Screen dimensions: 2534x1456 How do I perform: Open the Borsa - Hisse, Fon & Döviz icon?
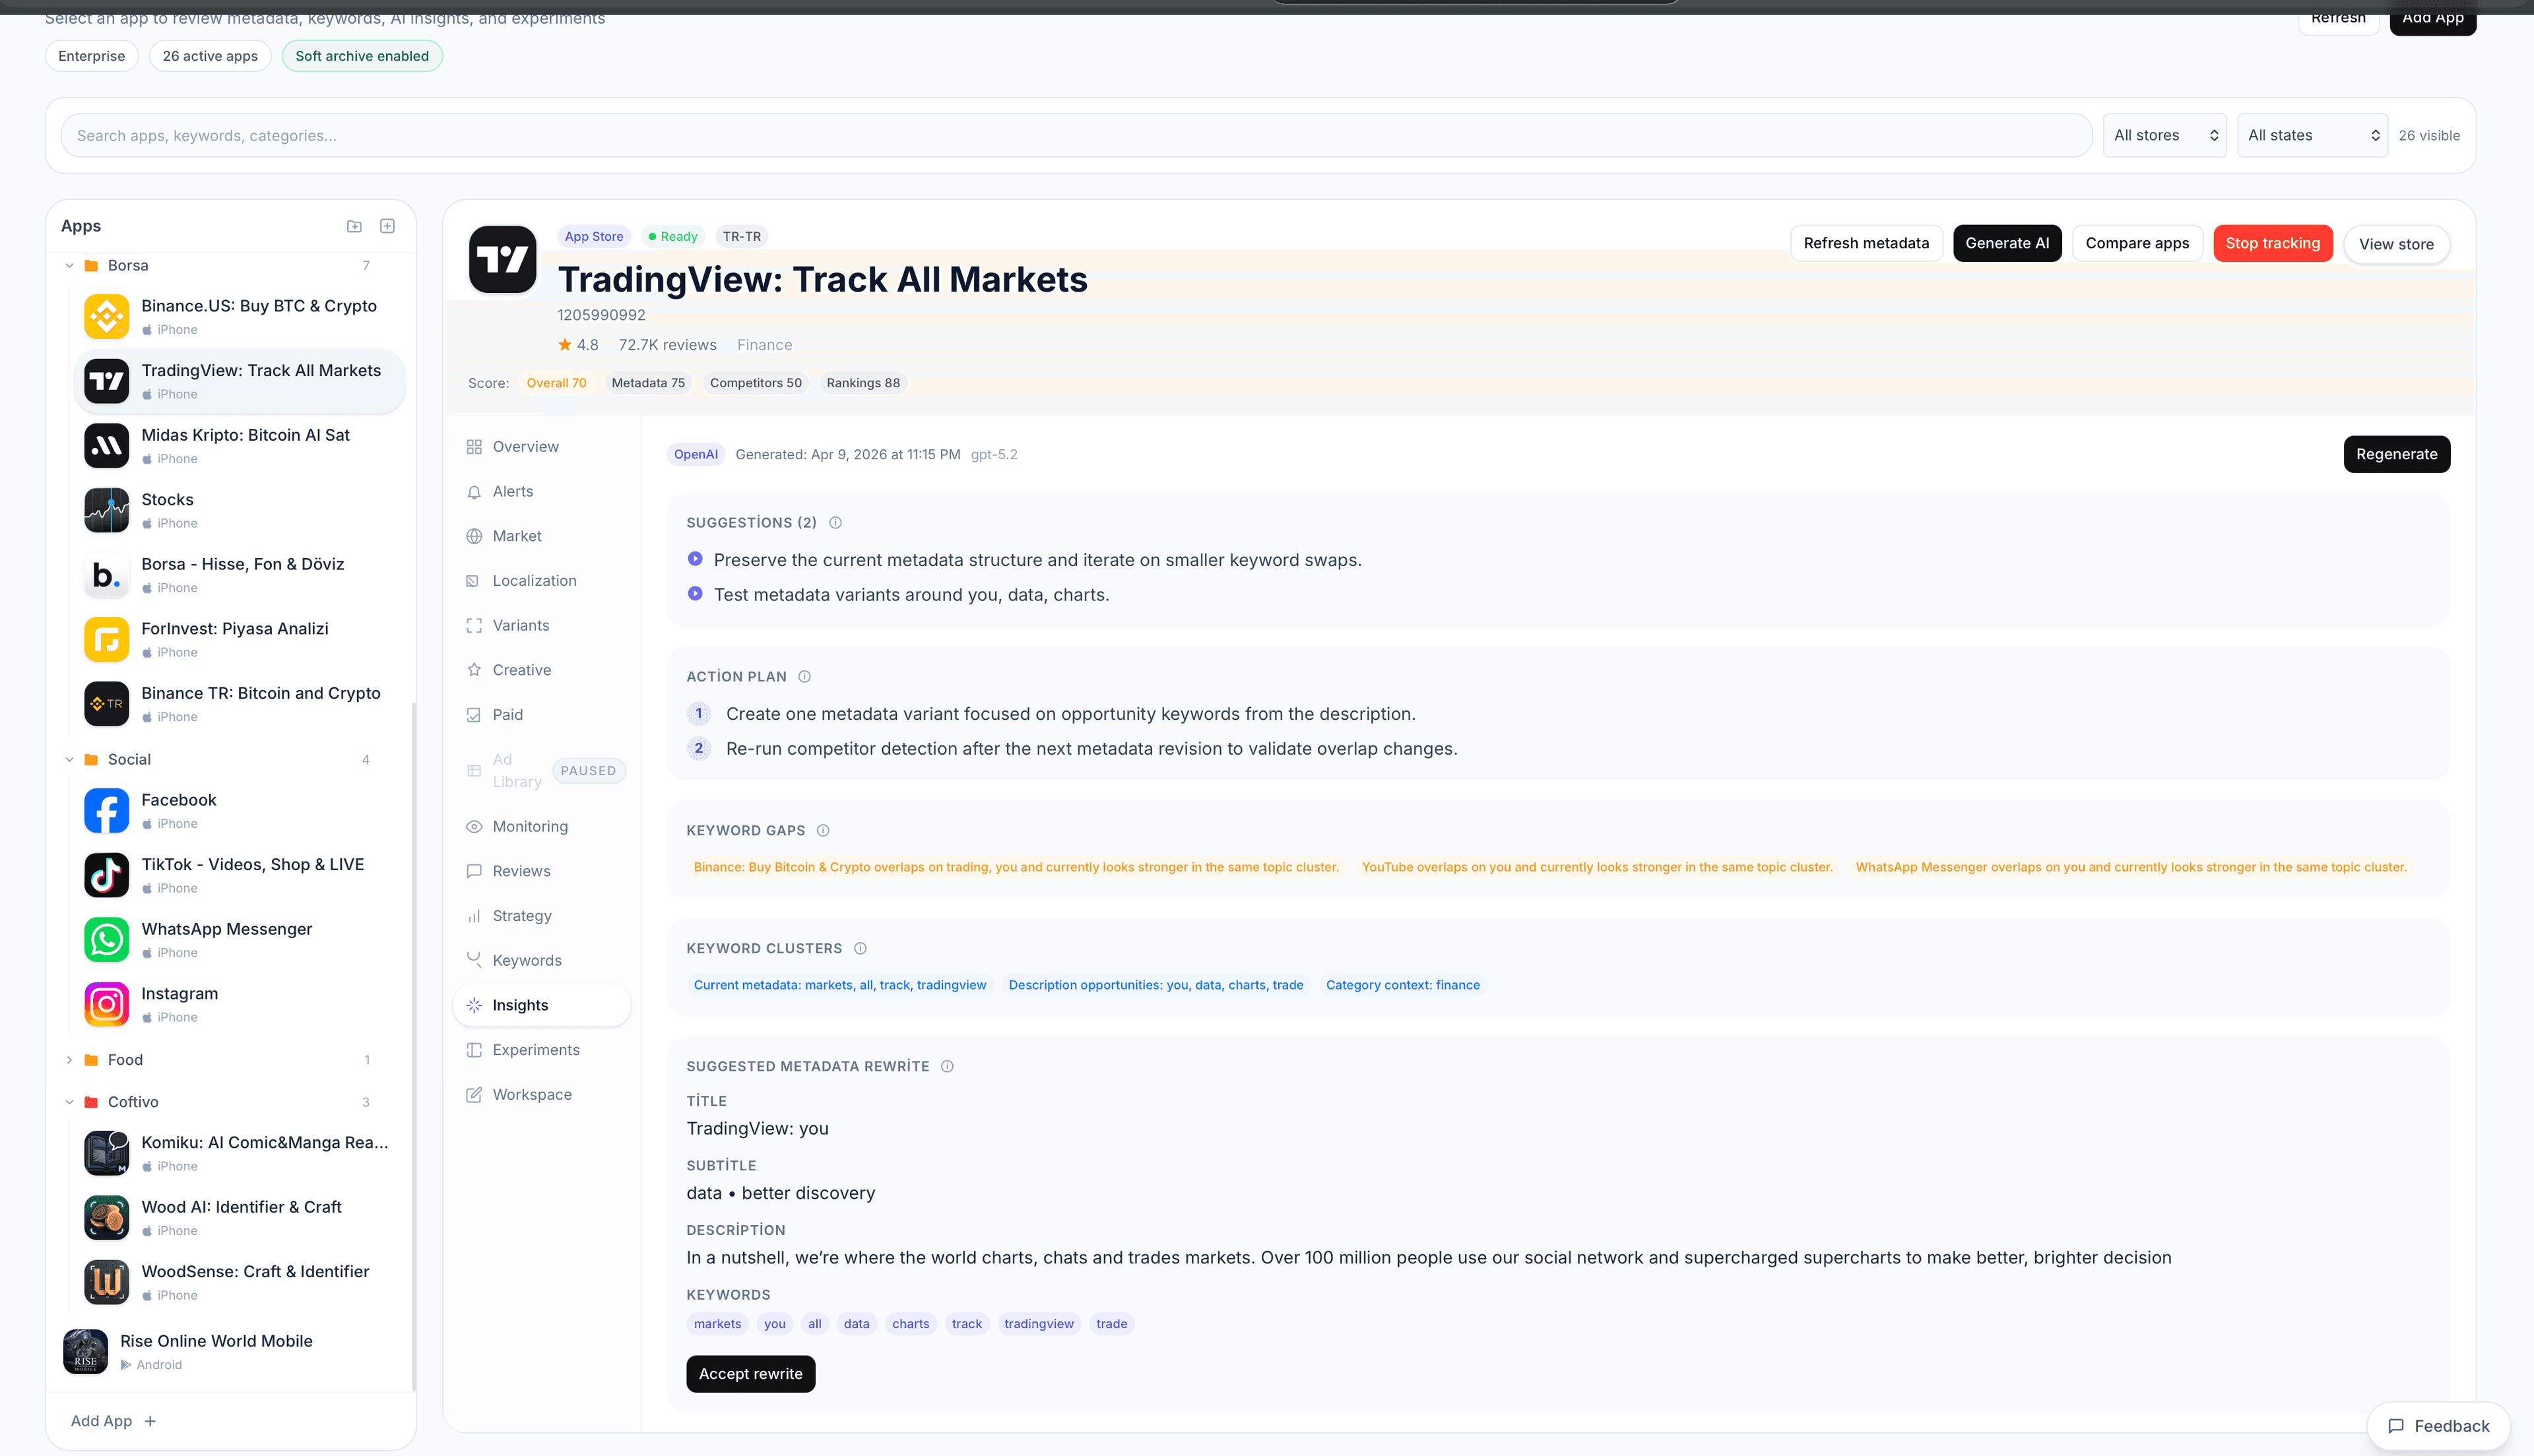point(106,574)
